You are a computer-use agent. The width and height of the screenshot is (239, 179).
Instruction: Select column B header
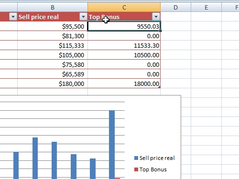click(x=53, y=7)
